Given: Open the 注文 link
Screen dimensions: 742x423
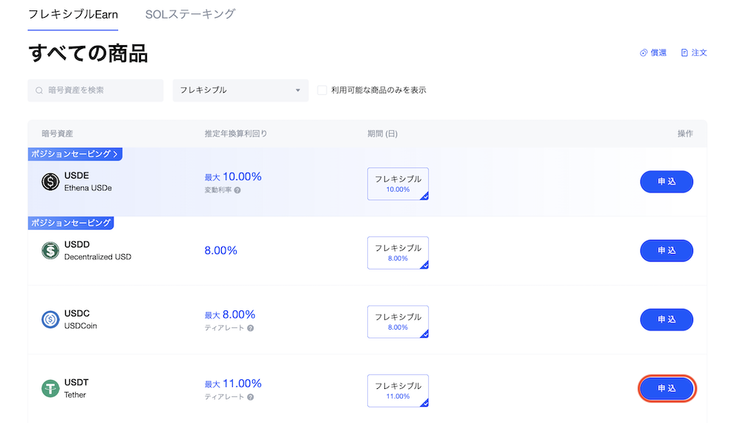Looking at the screenshot, I should (x=694, y=53).
